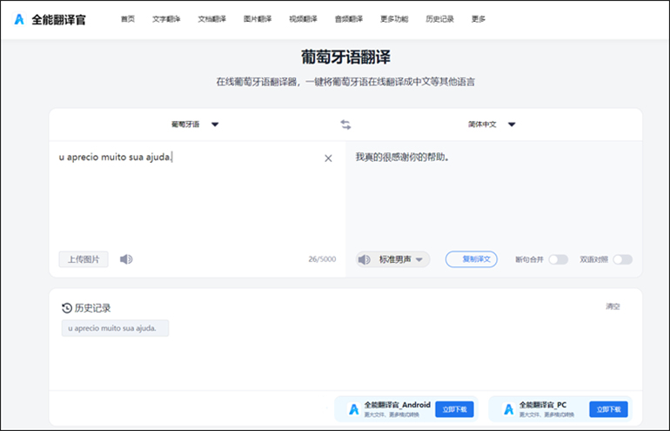Click the PC app logo icon
Viewport: 670px width, 431px height.
[508, 409]
